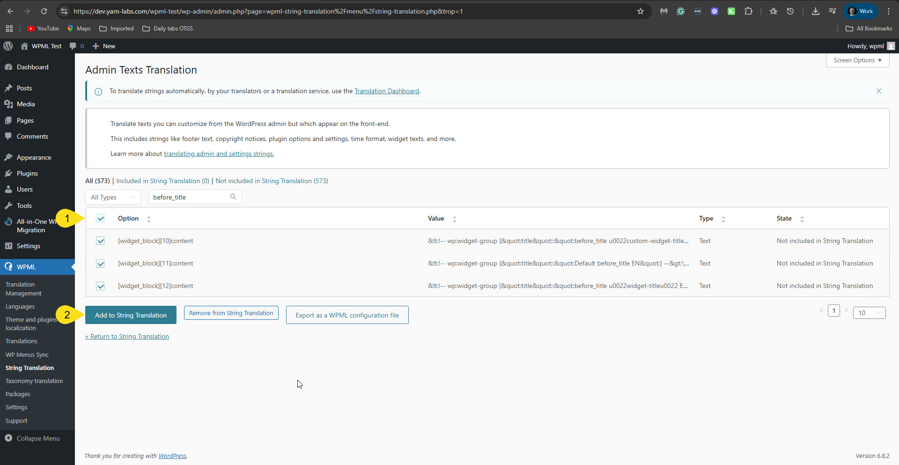This screenshot has width=899, height=465.
Task: Expand the Screen Options panel
Action: pos(857,60)
